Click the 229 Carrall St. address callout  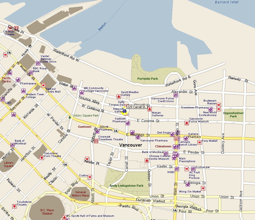[x=137, y=107]
